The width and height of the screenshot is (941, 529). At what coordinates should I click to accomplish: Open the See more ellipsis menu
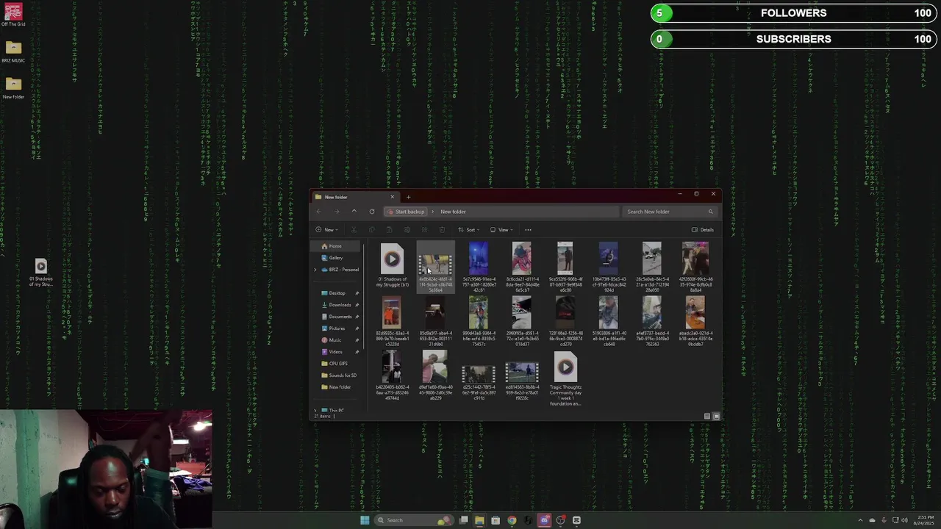point(528,230)
